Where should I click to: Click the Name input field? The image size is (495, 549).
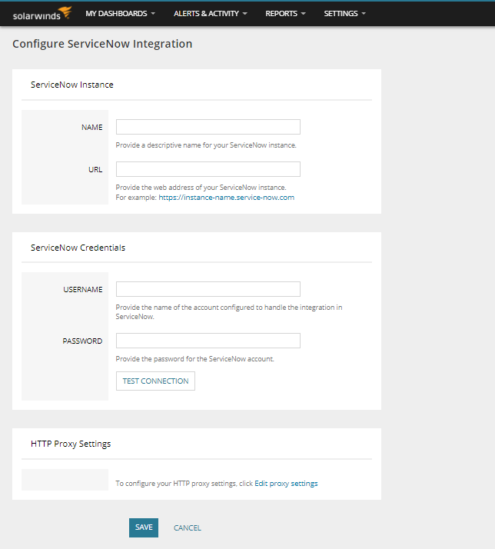(208, 127)
